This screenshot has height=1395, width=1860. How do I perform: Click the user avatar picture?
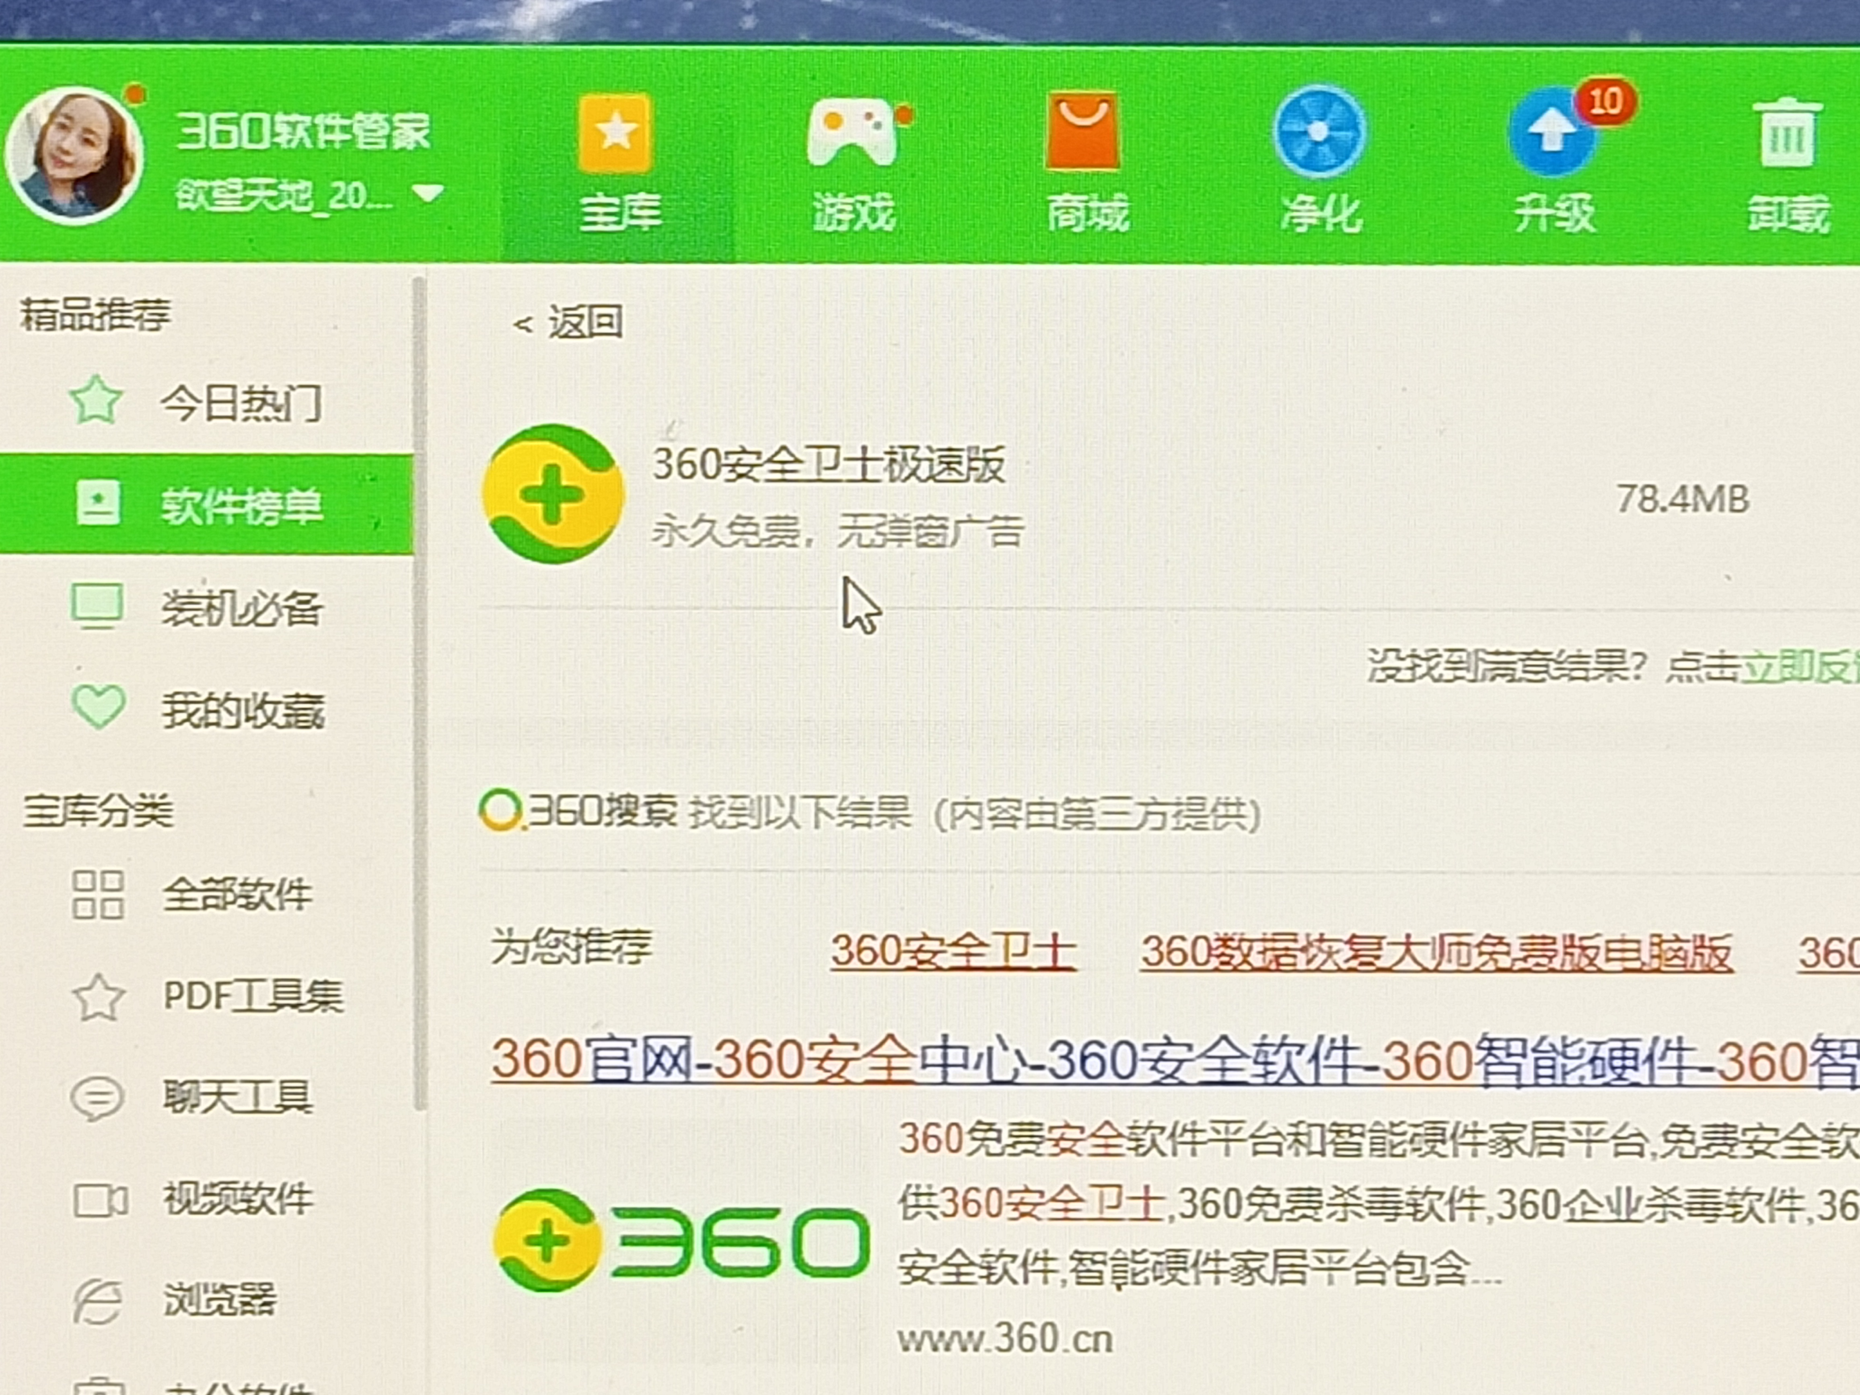pyautogui.click(x=75, y=156)
